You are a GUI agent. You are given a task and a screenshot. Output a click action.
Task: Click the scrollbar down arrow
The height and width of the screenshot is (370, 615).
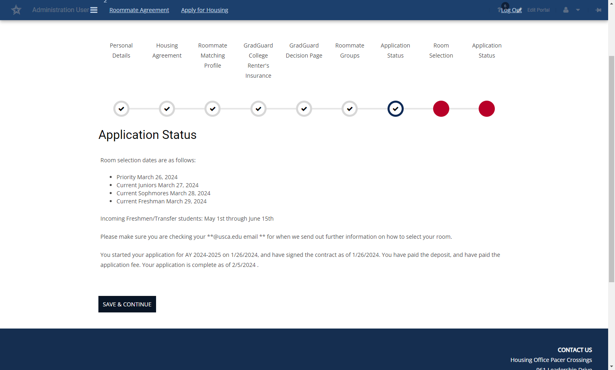[611, 366]
